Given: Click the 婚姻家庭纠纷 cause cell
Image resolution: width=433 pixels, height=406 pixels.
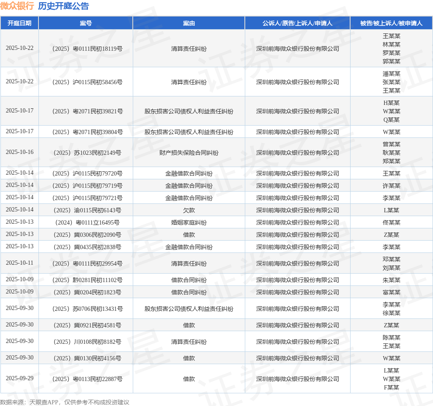Looking at the screenshot, I should (189, 222).
